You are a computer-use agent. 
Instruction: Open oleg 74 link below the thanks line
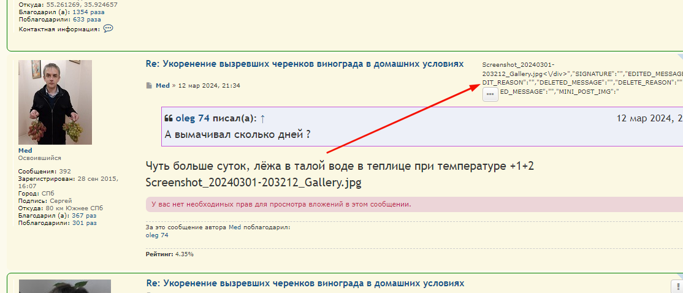pyautogui.click(x=157, y=235)
